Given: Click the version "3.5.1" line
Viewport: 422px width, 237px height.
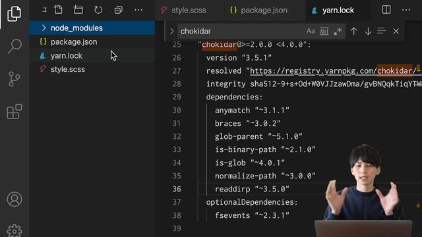Looking at the screenshot, I should point(239,58).
